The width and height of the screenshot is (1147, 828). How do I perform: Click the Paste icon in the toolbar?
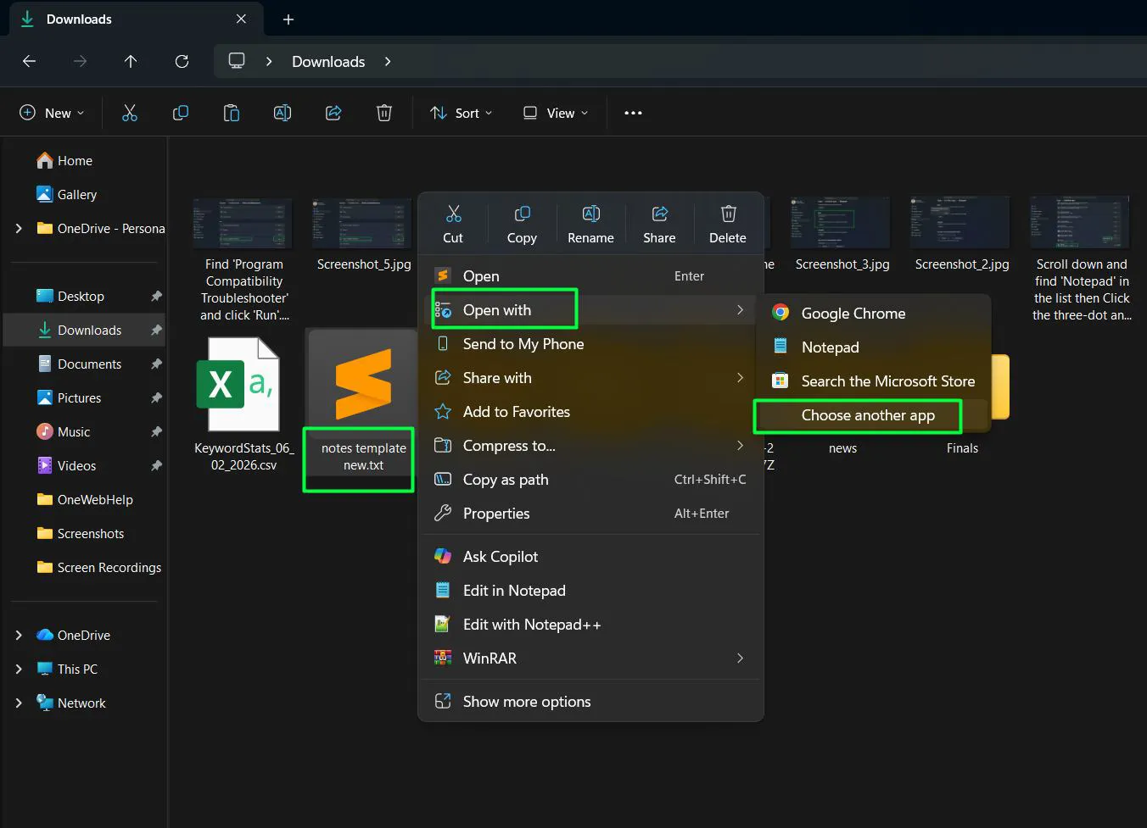pyautogui.click(x=232, y=112)
